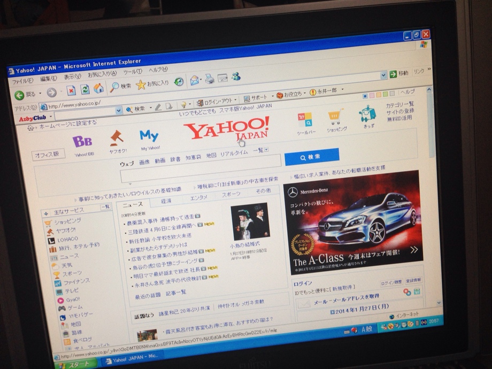Open the お役立ち dropdown in the toolbar
The image size is (492, 369).
291,94
